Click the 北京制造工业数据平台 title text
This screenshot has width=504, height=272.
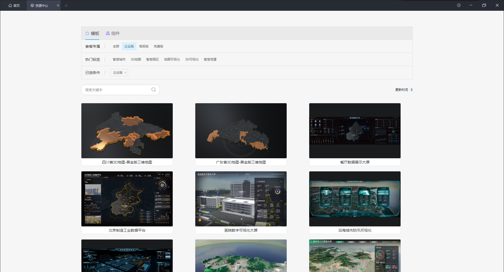tap(127, 230)
